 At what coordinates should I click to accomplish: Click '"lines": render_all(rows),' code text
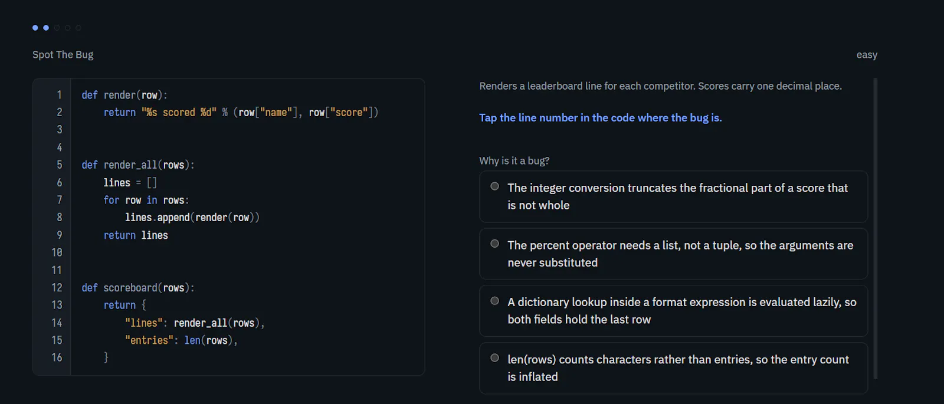pyautogui.click(x=195, y=323)
